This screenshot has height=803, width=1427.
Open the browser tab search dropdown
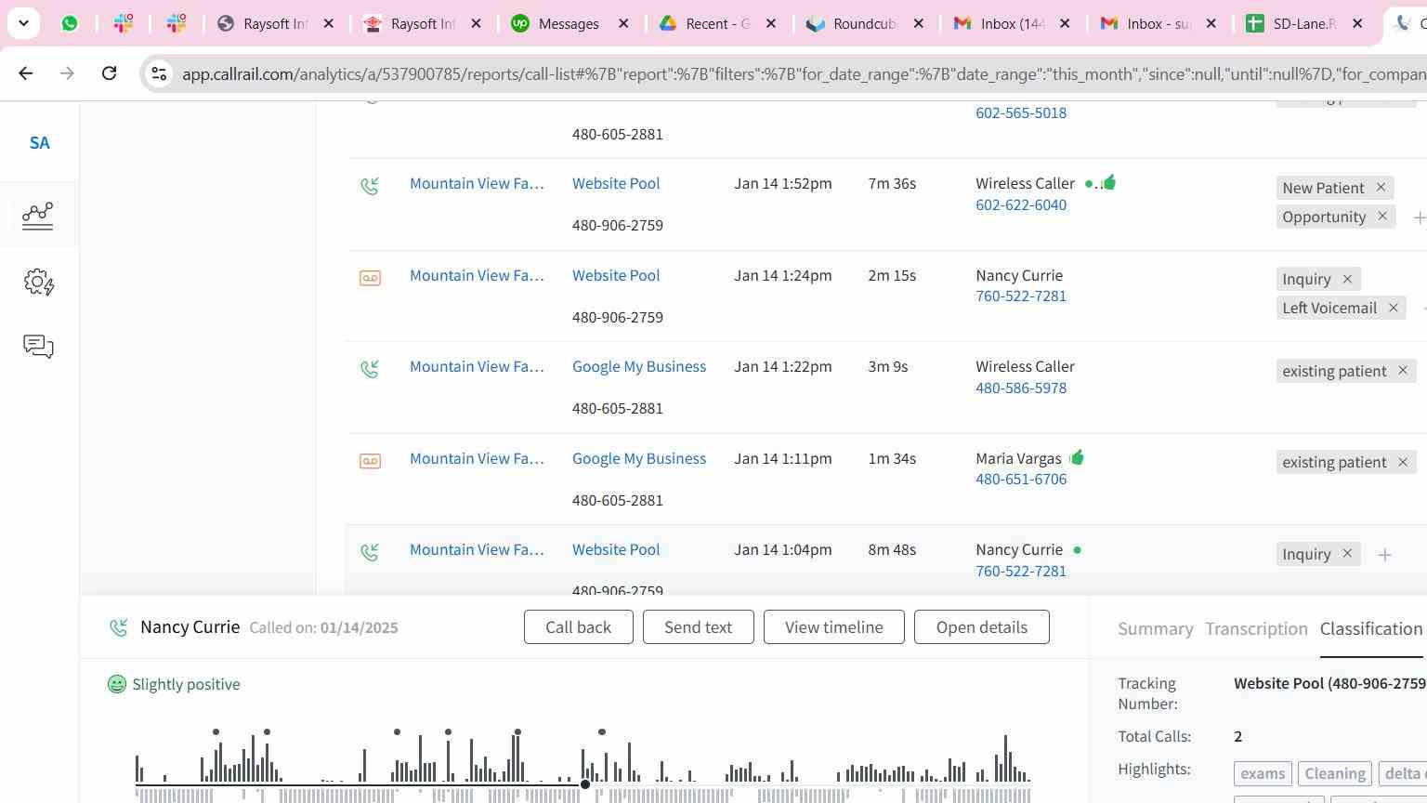[x=23, y=23]
